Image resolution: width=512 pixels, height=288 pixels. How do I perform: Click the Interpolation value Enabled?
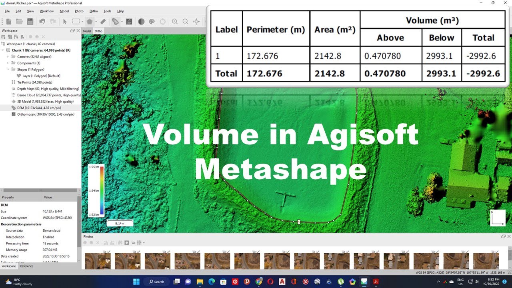click(x=48, y=237)
